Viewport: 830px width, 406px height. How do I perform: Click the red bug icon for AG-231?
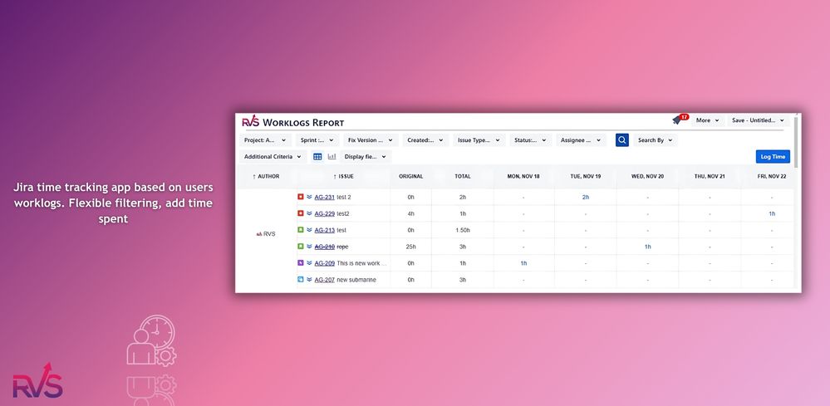tap(300, 197)
